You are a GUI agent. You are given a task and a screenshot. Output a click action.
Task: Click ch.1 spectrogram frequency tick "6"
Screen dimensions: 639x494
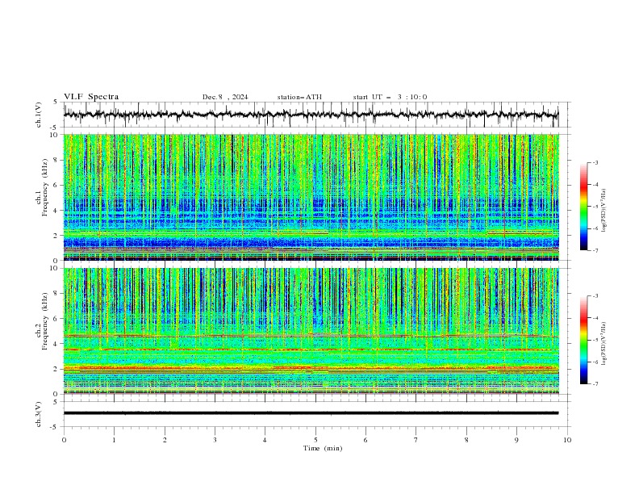[x=57, y=185]
